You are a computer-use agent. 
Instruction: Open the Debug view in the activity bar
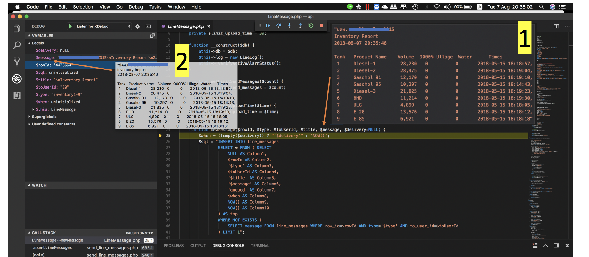pos(17,79)
